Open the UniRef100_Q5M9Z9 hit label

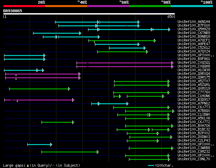click(194, 29)
